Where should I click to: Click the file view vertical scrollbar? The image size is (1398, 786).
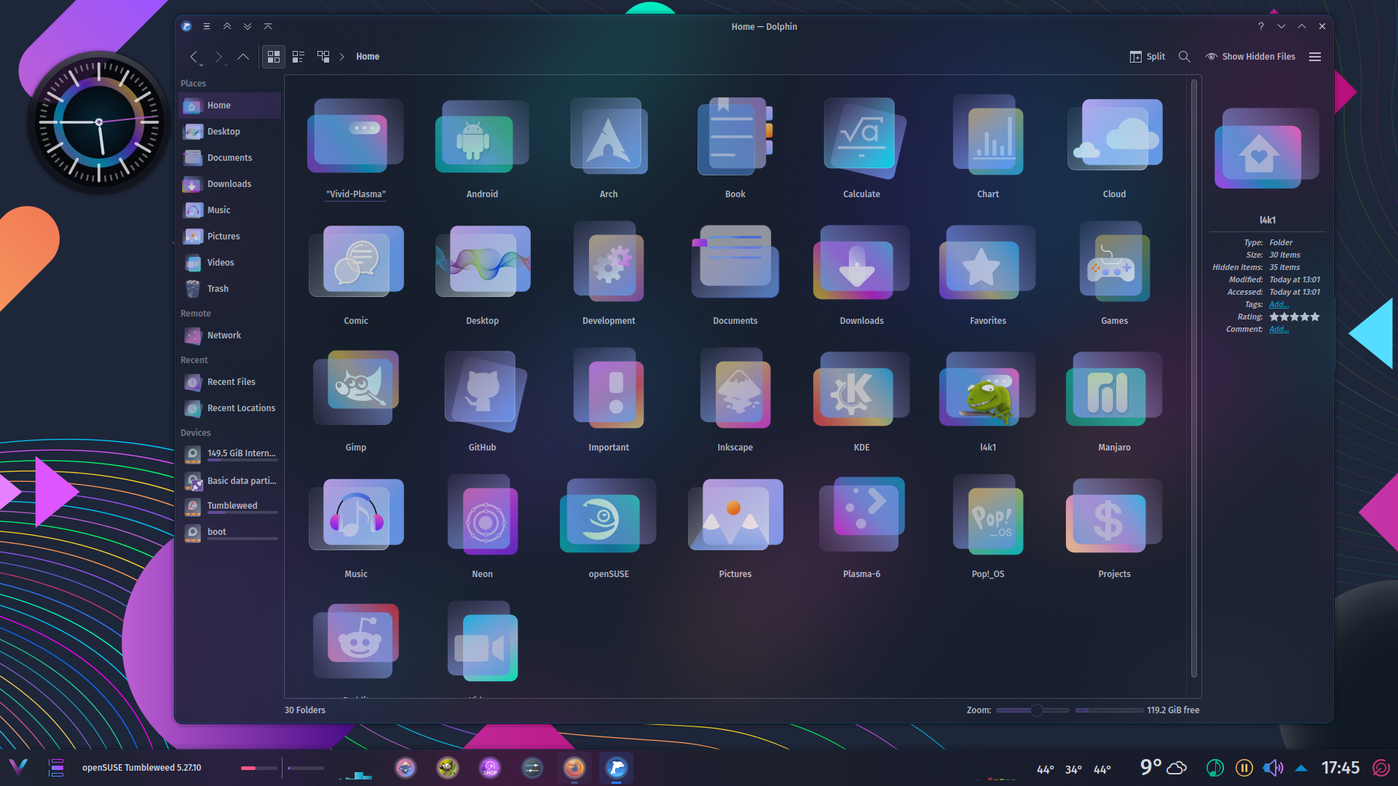tap(1193, 378)
